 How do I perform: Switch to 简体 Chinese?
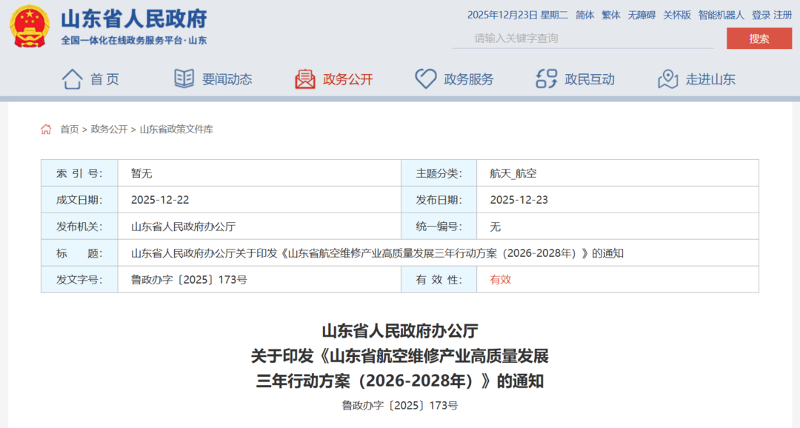point(585,15)
